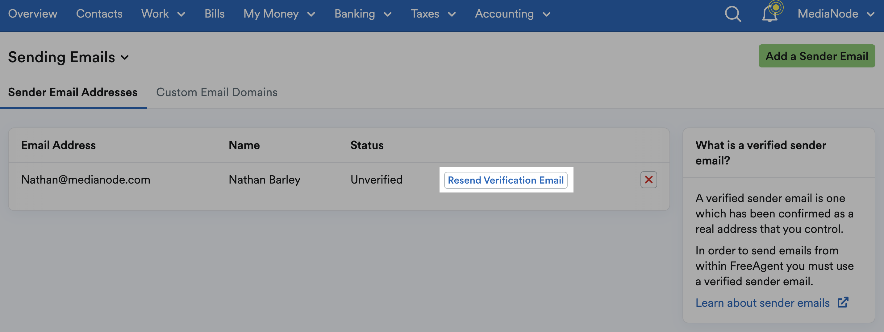Open the Contacts section

pyautogui.click(x=99, y=14)
